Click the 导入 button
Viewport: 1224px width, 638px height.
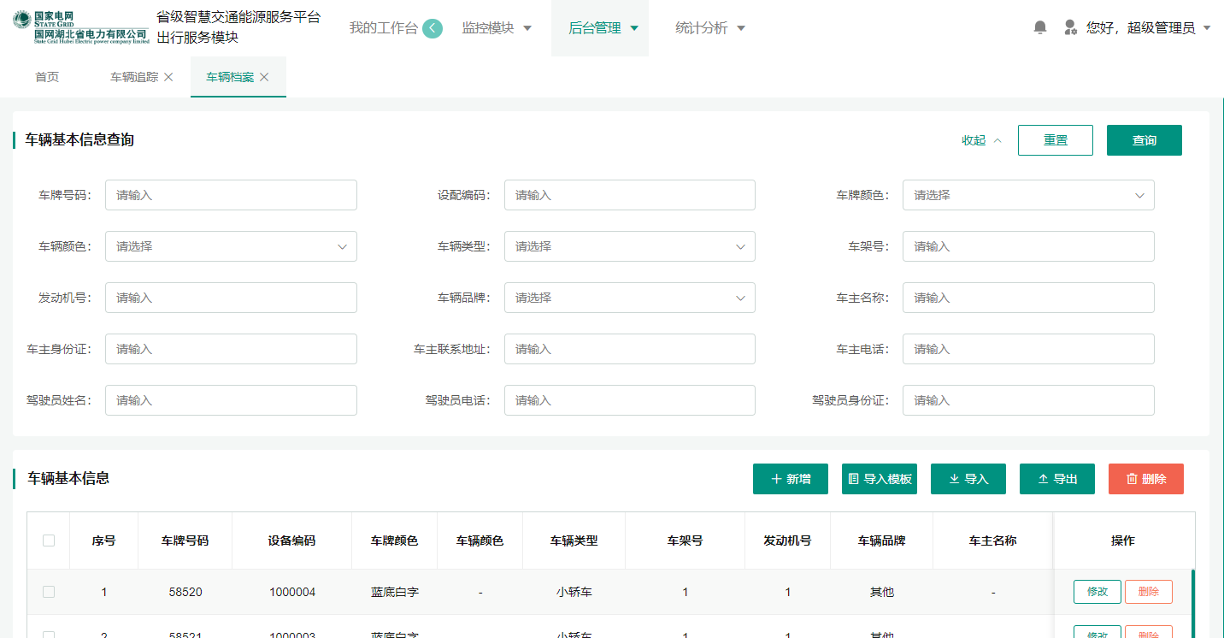(x=968, y=479)
